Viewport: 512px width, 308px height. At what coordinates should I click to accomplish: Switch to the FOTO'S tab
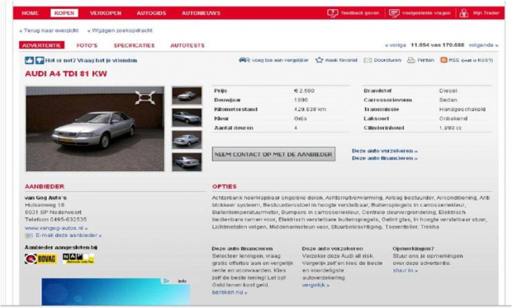click(87, 45)
